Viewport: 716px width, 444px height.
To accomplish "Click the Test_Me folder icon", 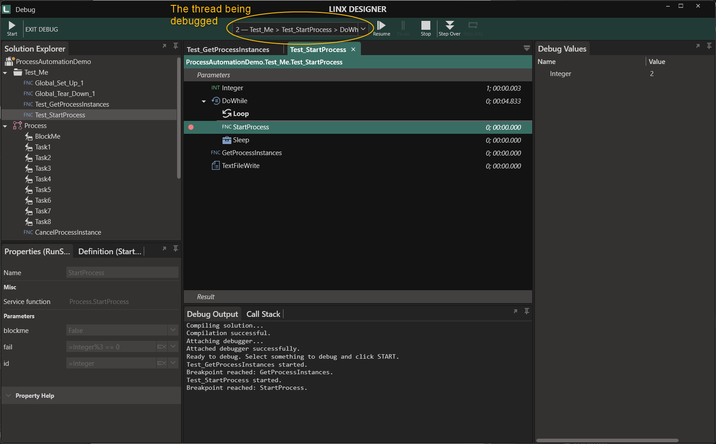I will tap(18, 72).
